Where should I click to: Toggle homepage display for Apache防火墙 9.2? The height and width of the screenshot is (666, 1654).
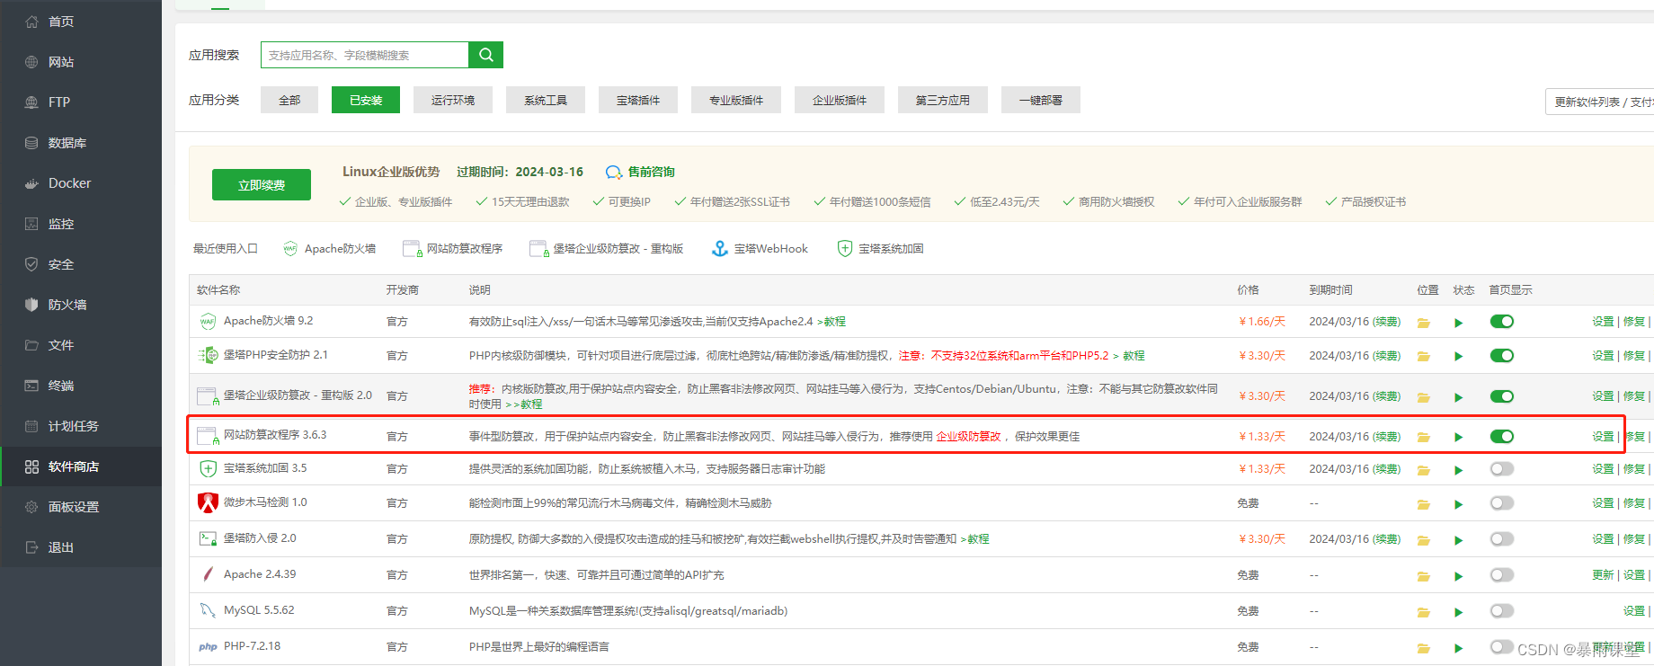pos(1502,322)
